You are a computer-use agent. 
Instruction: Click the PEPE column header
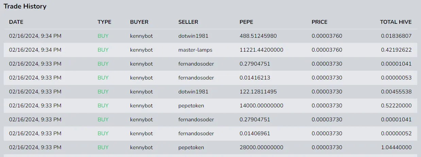[246, 22]
